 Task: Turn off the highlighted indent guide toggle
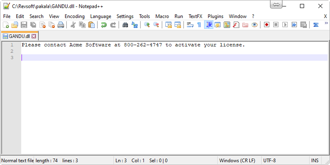pos(208,25)
